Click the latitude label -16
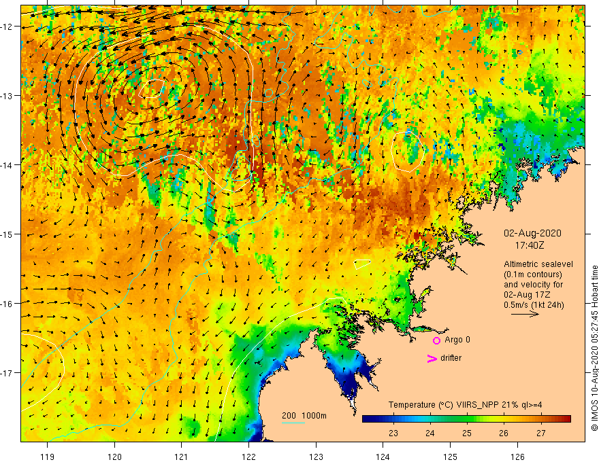 click(x=7, y=304)
